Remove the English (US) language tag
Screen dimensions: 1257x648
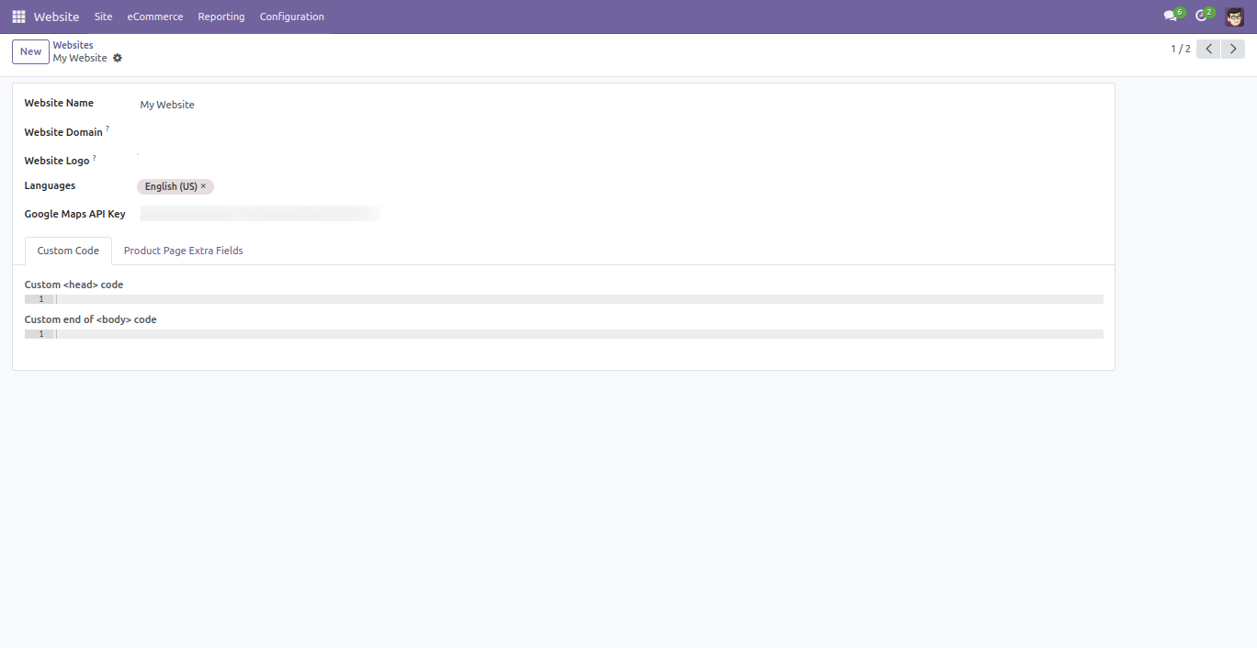point(203,186)
